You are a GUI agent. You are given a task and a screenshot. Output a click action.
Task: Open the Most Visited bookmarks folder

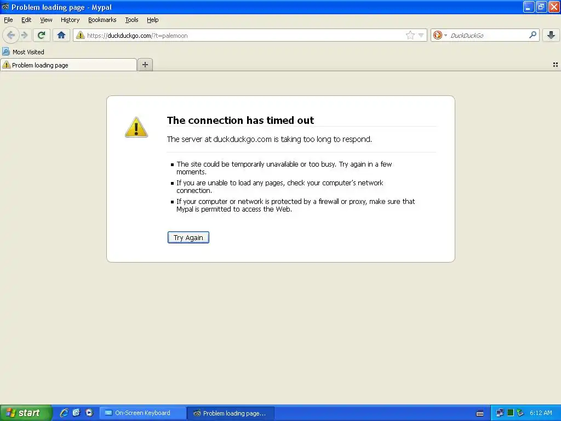(23, 52)
